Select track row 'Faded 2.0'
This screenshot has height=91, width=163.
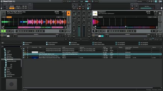(92, 52)
